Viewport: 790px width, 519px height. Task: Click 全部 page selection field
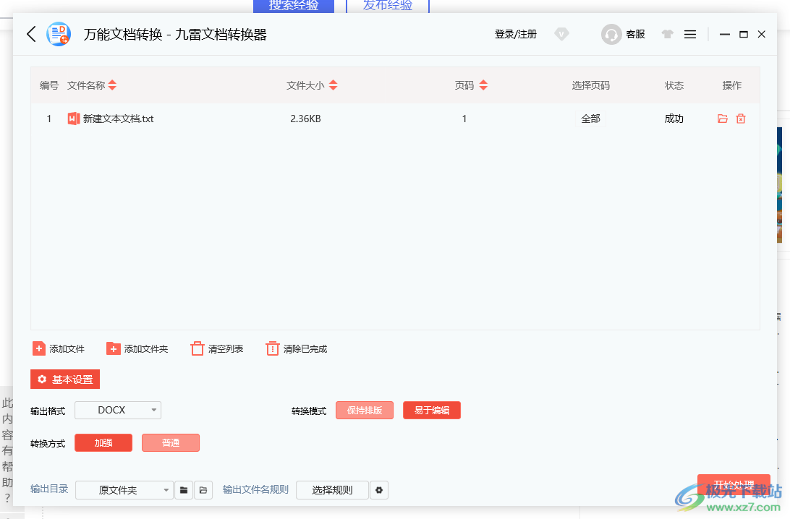point(590,119)
